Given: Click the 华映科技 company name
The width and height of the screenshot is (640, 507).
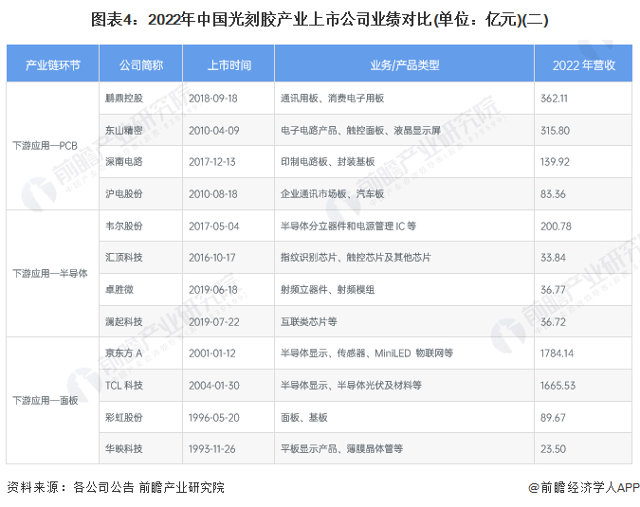Looking at the screenshot, I should (124, 449).
